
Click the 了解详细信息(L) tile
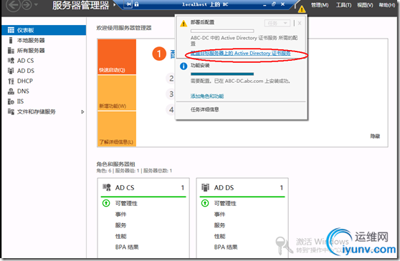coord(117,129)
